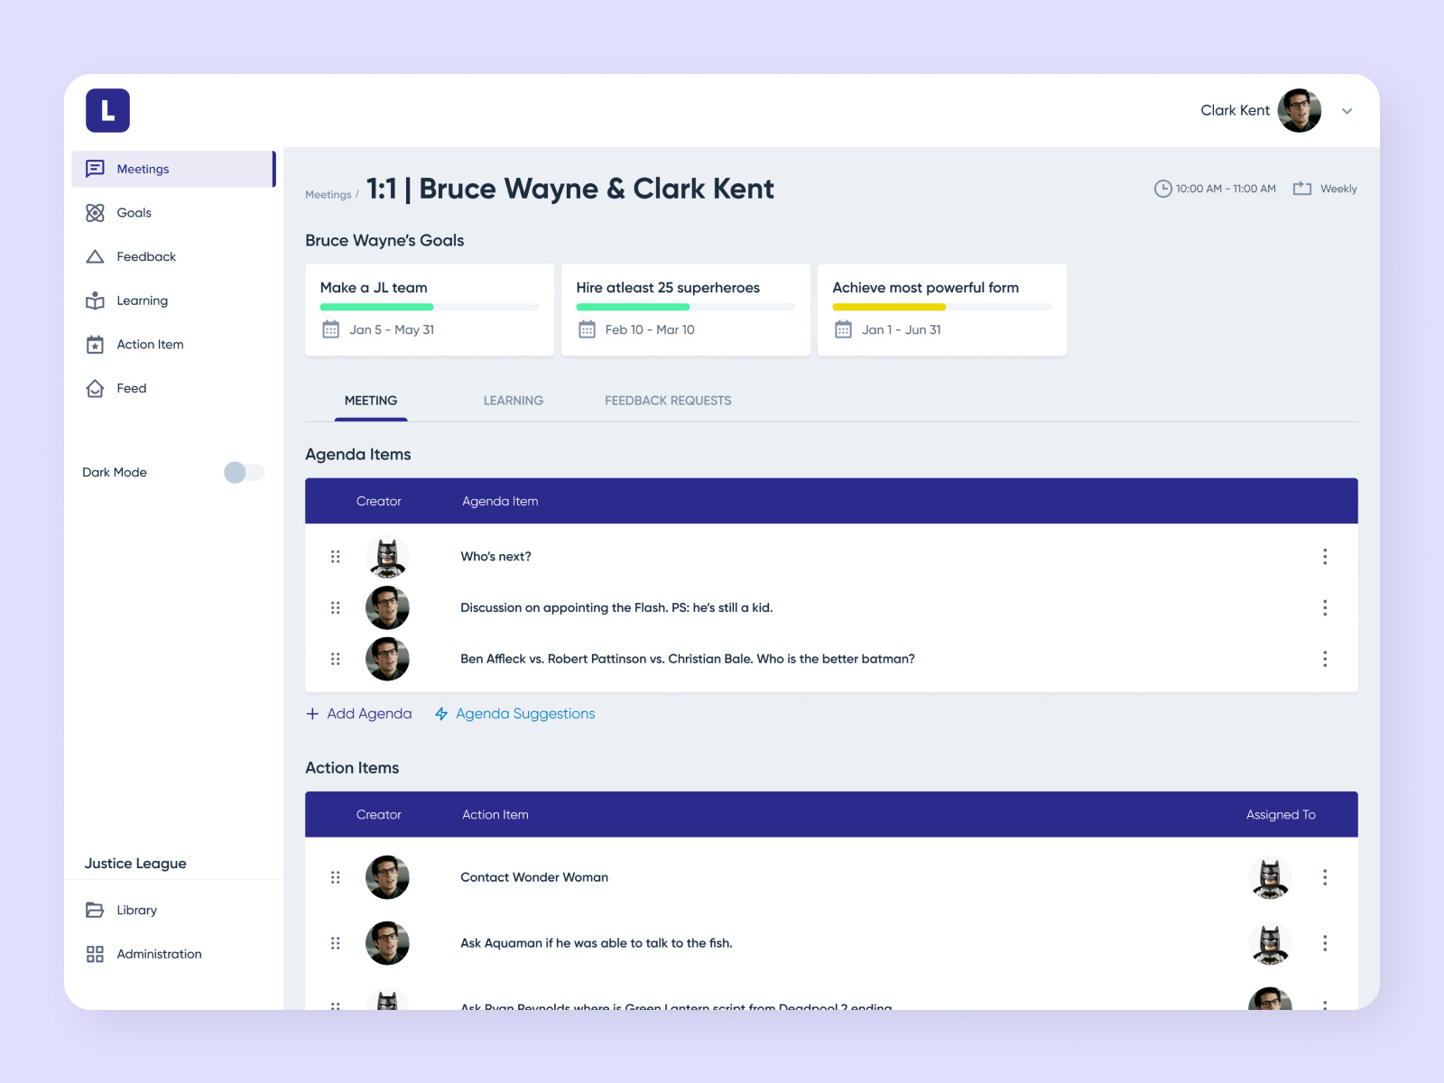Open Library link

(136, 910)
